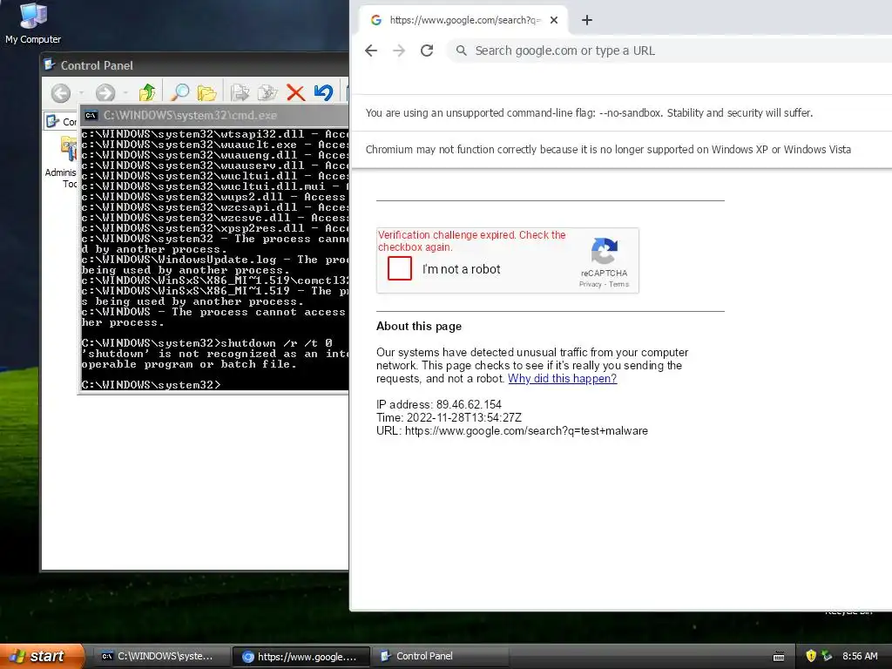Screen dimensions: 892x669
Task: Click the 'About this page' heading
Action: [419, 327]
